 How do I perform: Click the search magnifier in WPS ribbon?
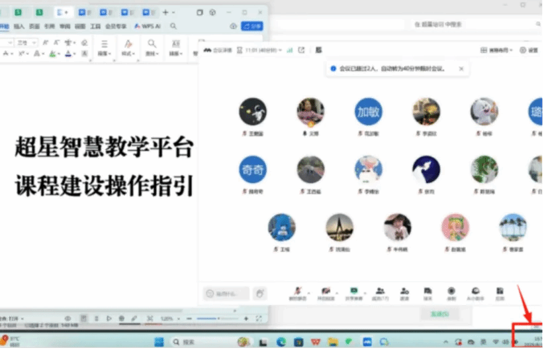173,26
